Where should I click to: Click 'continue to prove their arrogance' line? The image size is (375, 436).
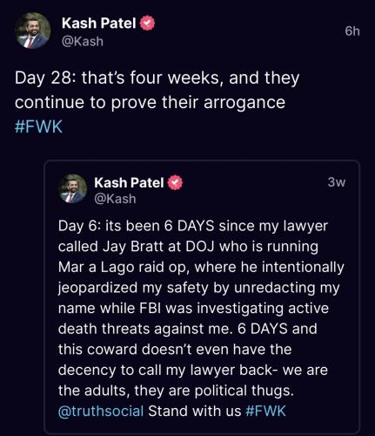(x=150, y=102)
